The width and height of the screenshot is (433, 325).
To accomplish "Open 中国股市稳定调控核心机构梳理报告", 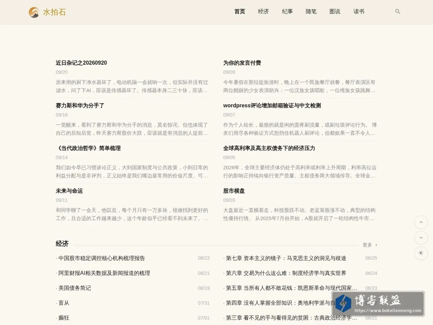I will pos(102,258).
